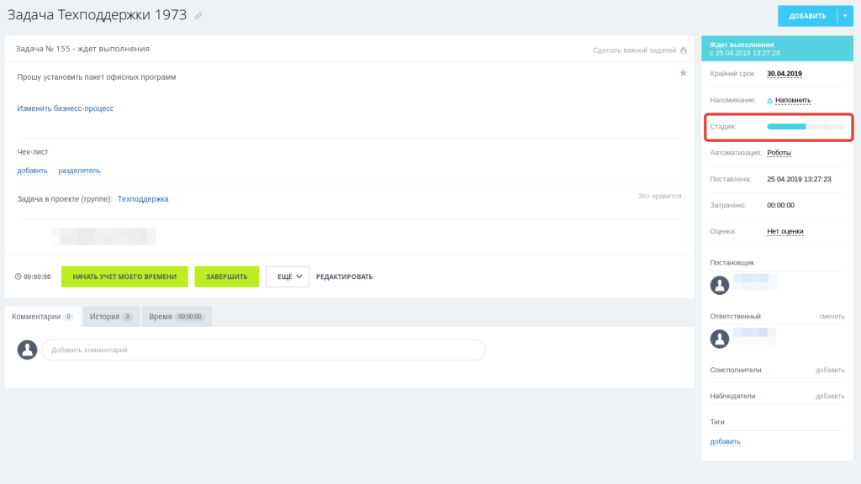Click the Добавить button
The height and width of the screenshot is (484, 861).
point(807,16)
